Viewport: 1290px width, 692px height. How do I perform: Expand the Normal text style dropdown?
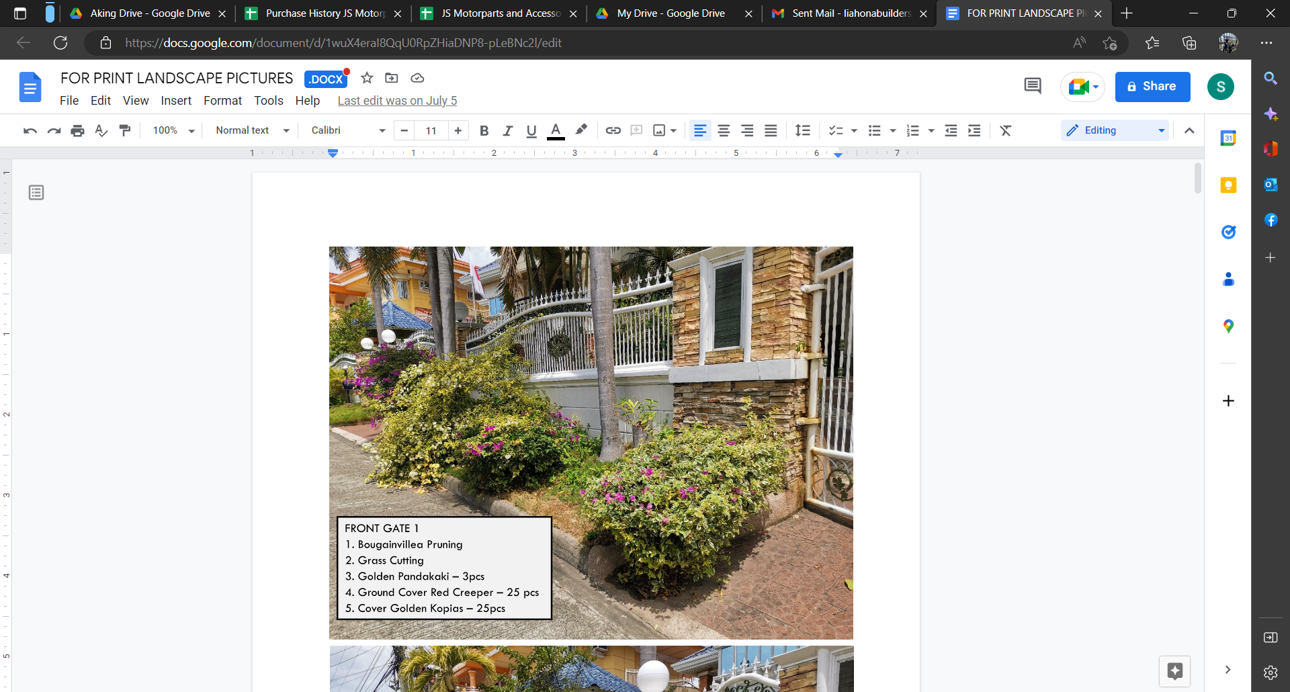(252, 130)
